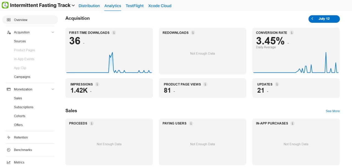
Task: Open the TestFlight tab
Action: point(135,5)
